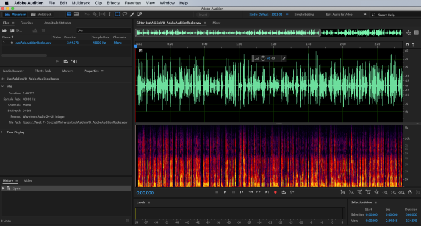Toggle the Spectral Frequency Display button
Viewport: 421px width, 226px height.
[76, 14]
